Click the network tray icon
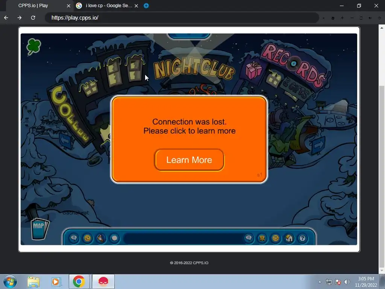Image resolution: width=385 pixels, height=289 pixels. pyautogui.click(x=329, y=282)
